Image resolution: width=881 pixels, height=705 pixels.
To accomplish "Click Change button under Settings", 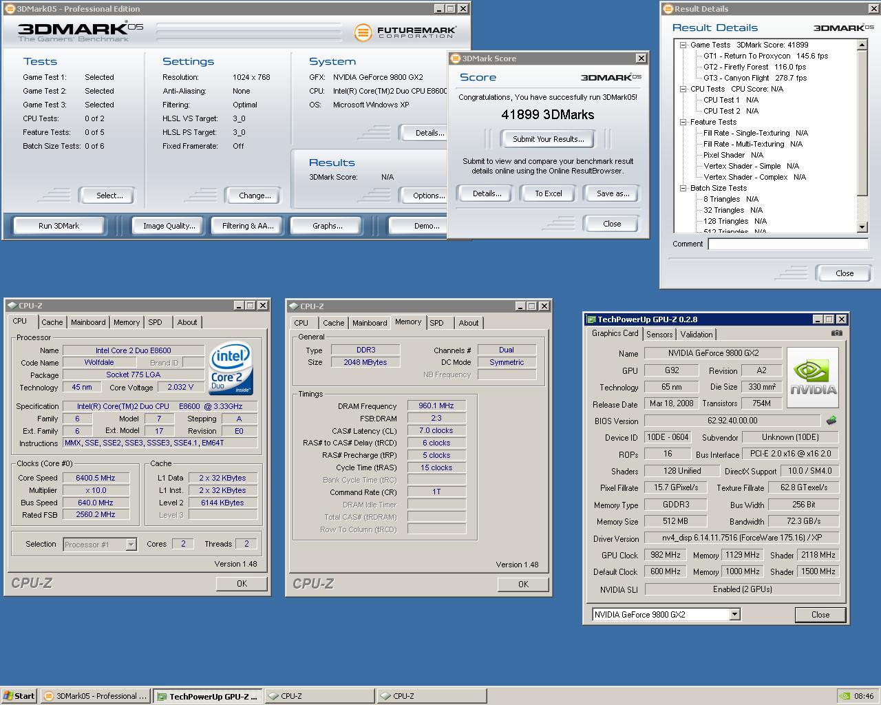I will pyautogui.click(x=255, y=196).
